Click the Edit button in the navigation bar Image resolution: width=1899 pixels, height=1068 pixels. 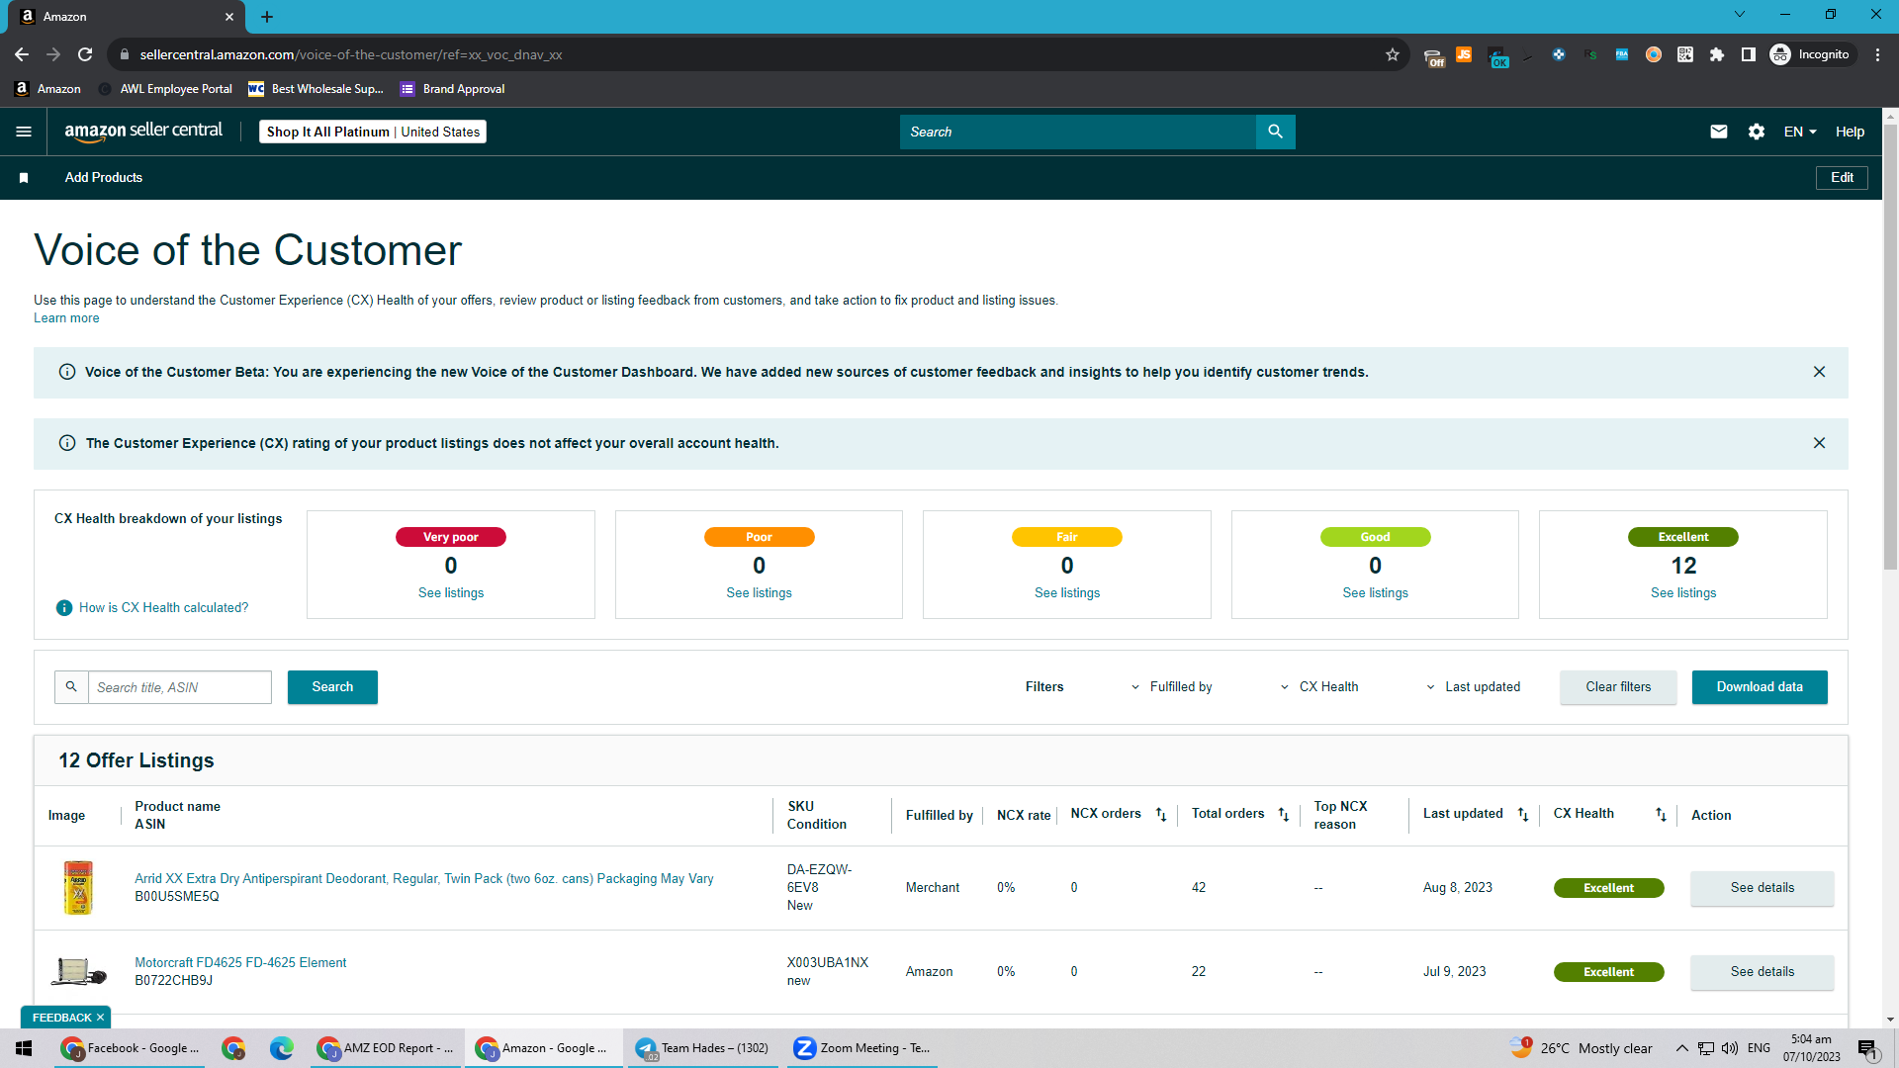point(1842,178)
